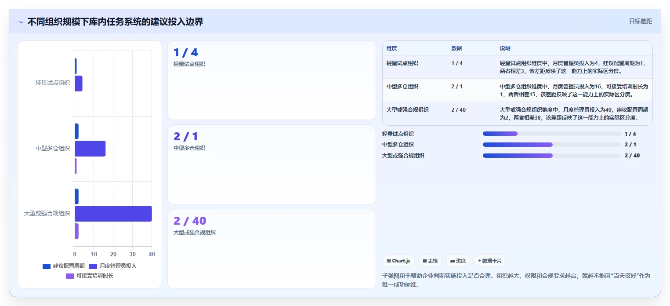Viewport: 670px width, 306px height.
Task: Toggle 建议配置周期 legend swatch
Action: click(47, 266)
